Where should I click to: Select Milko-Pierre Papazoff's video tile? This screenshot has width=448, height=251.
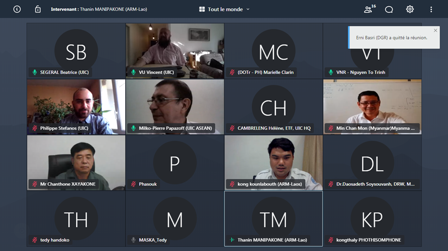coord(175,107)
